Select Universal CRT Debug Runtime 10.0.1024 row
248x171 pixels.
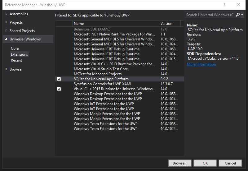[120, 54]
